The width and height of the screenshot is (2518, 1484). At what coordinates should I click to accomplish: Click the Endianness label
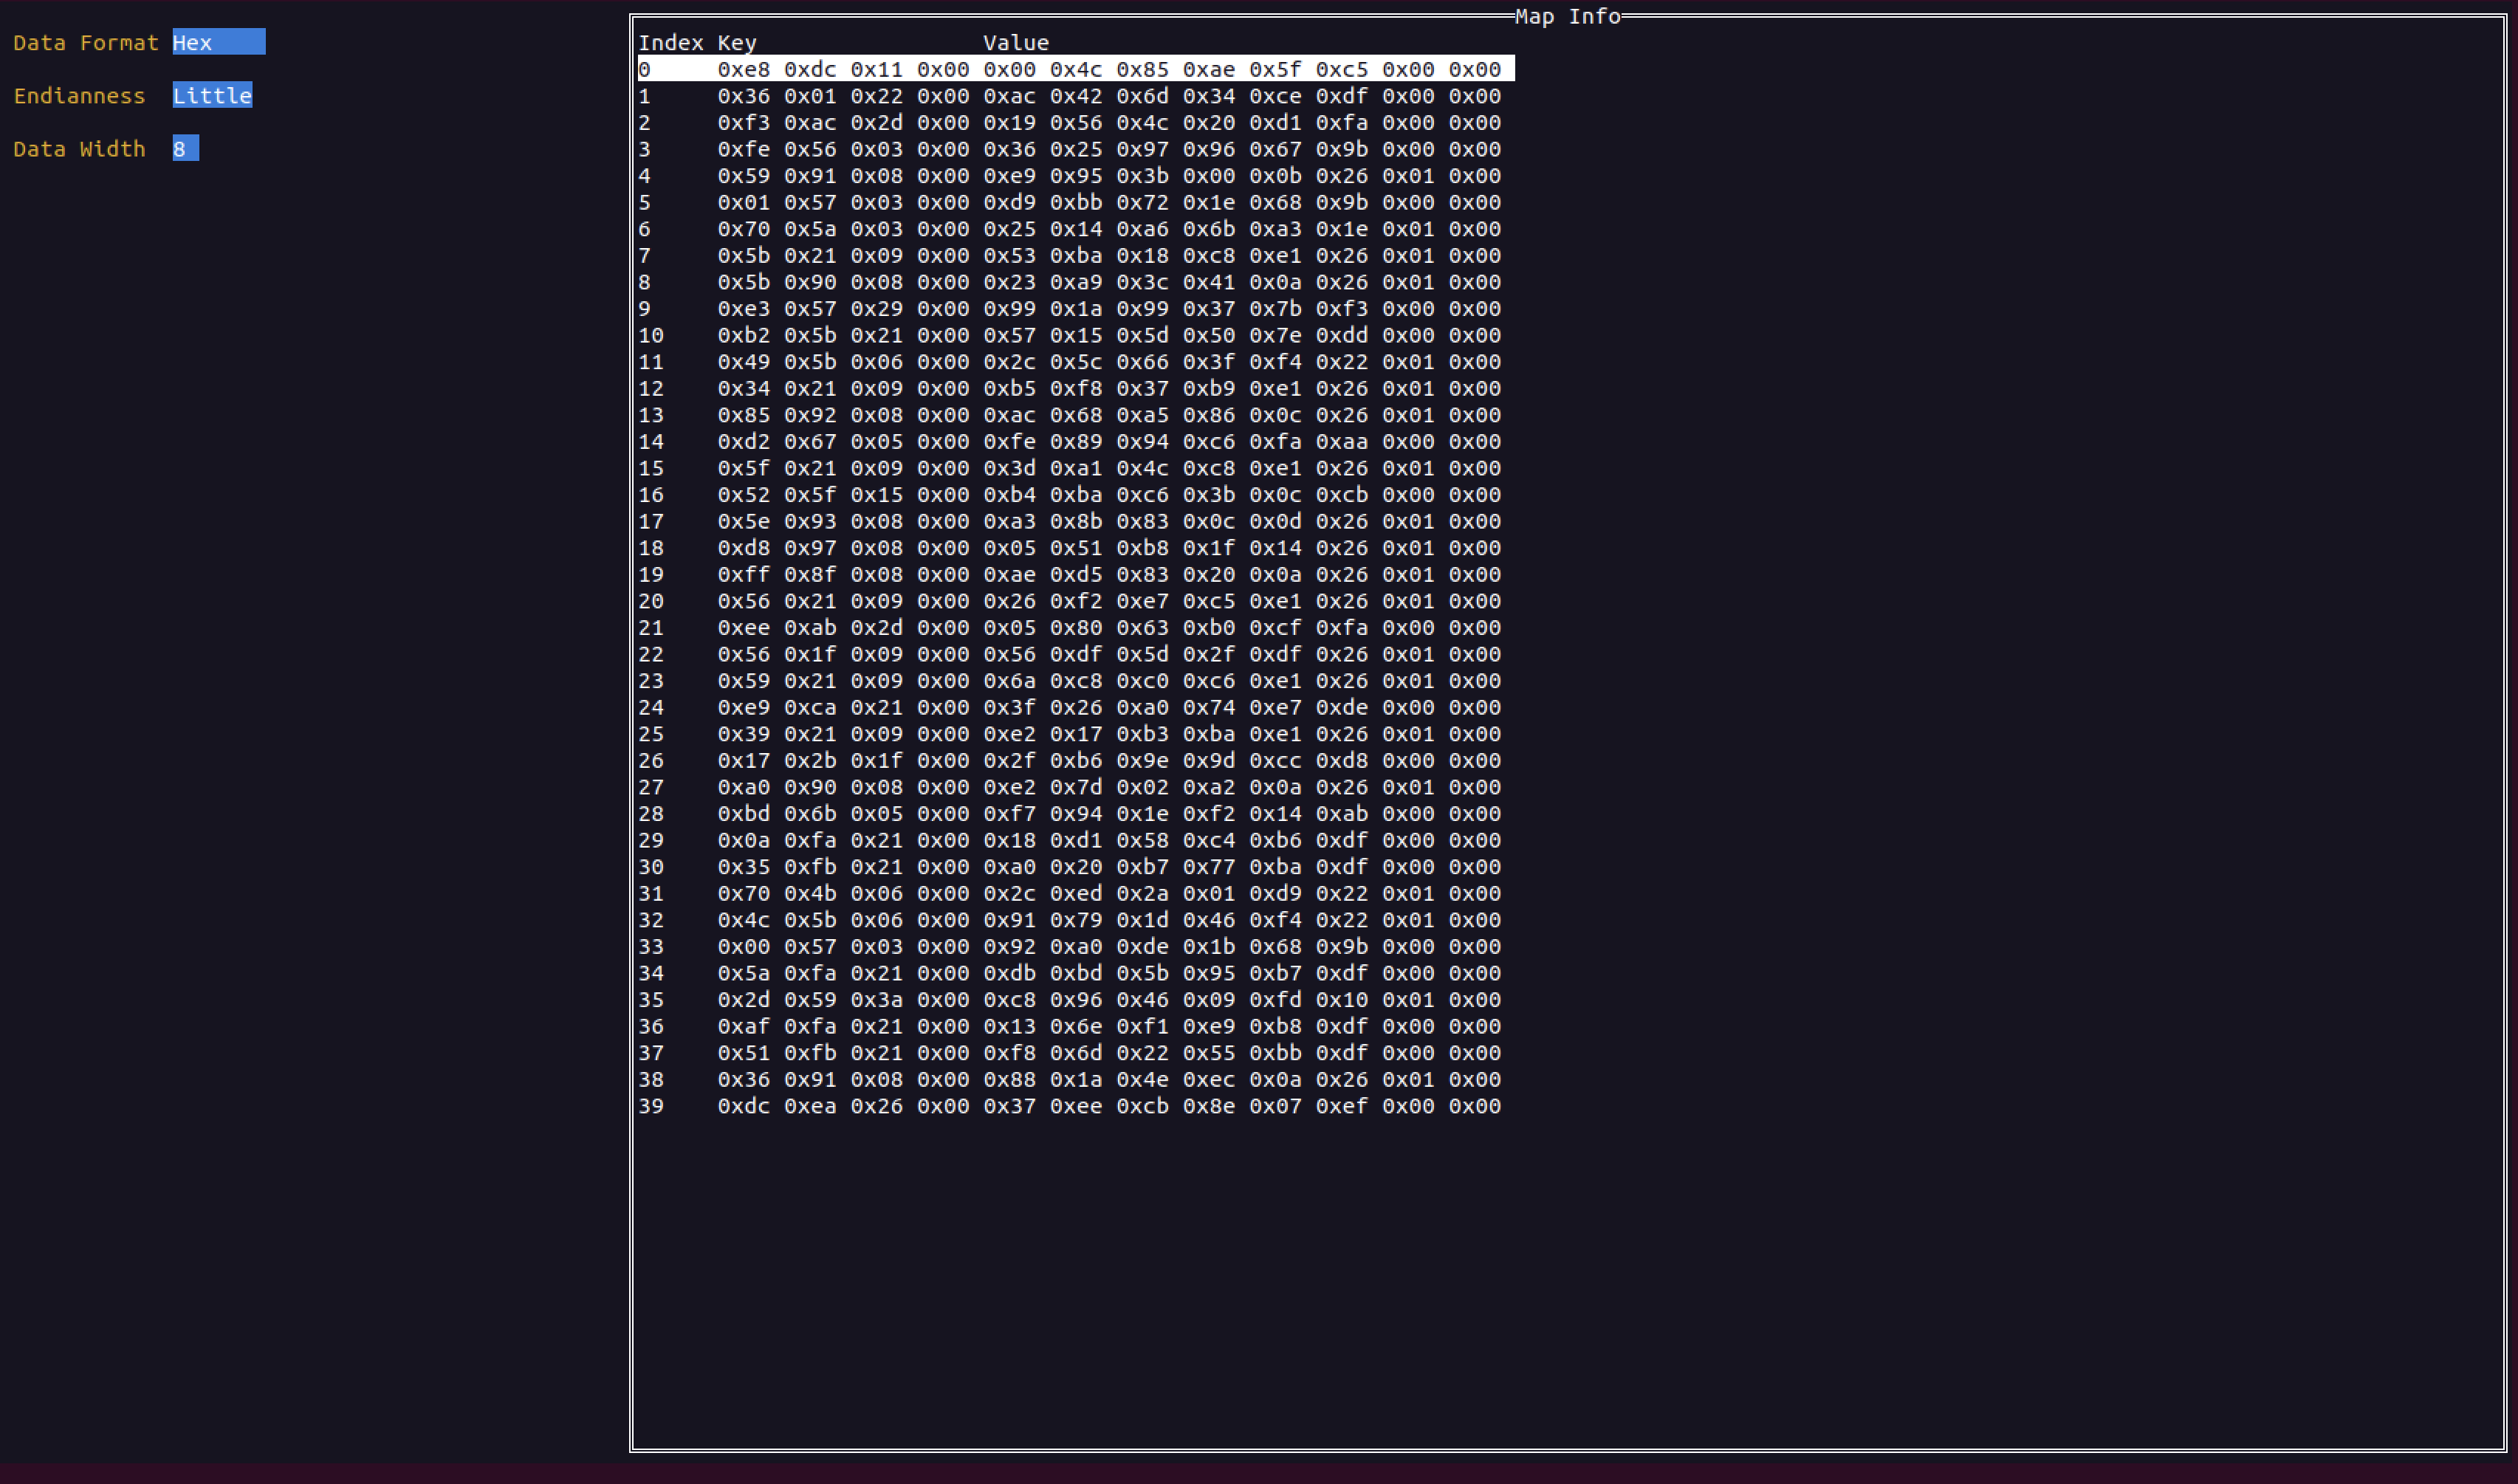[x=79, y=95]
